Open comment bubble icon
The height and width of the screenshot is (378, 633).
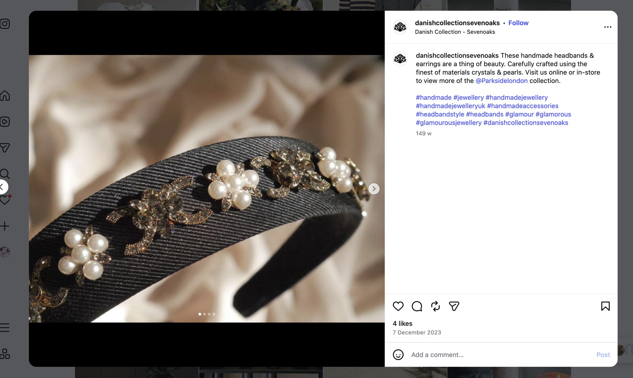(417, 306)
